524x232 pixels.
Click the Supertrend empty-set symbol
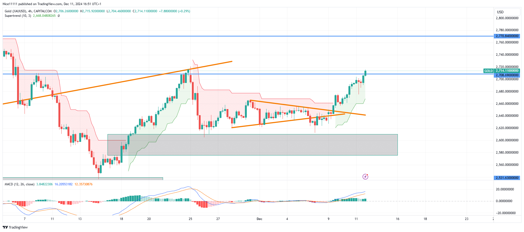click(x=59, y=16)
